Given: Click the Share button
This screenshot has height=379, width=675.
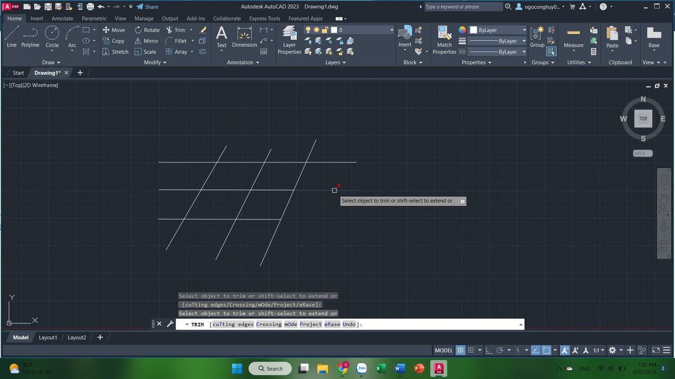Looking at the screenshot, I should pos(147,7).
